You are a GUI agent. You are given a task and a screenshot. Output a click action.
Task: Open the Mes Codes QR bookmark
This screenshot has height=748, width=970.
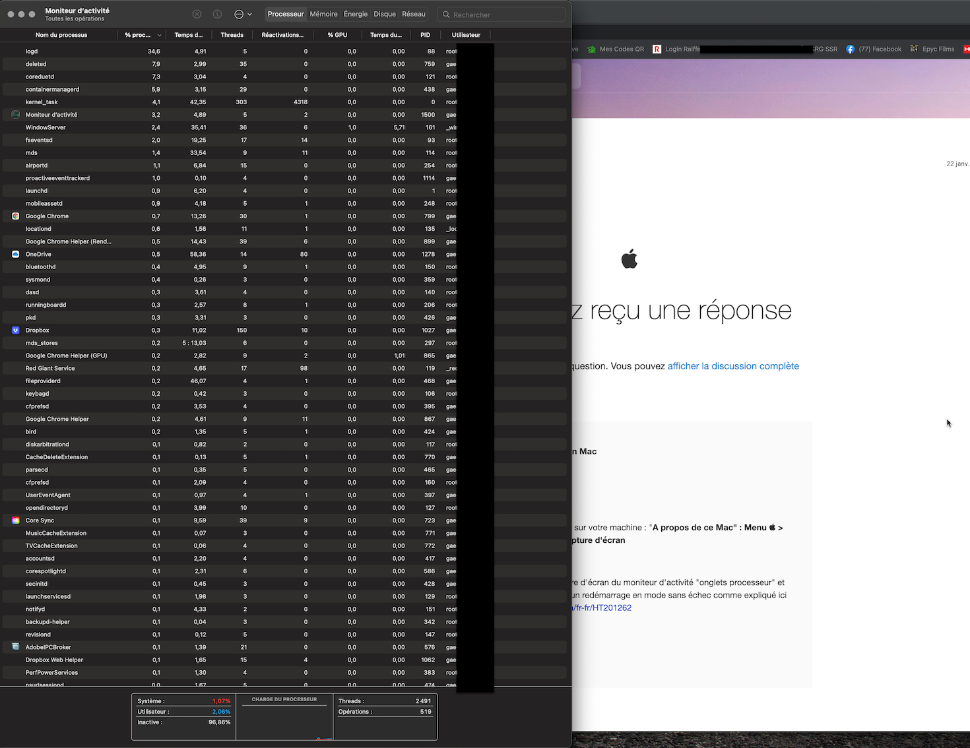[616, 49]
